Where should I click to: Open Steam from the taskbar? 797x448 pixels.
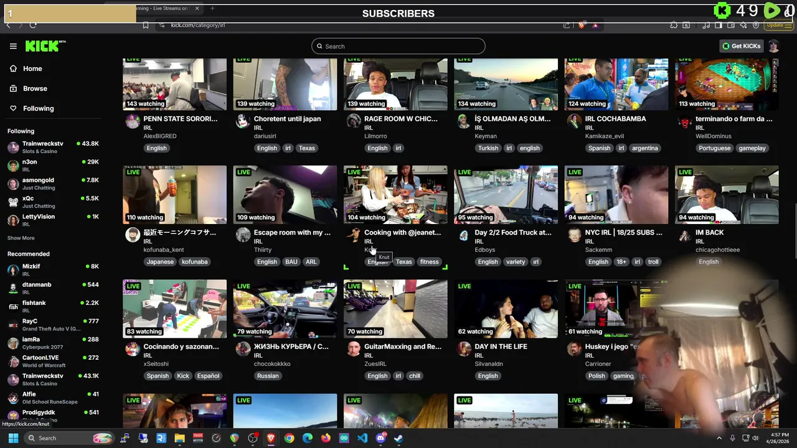(398, 438)
